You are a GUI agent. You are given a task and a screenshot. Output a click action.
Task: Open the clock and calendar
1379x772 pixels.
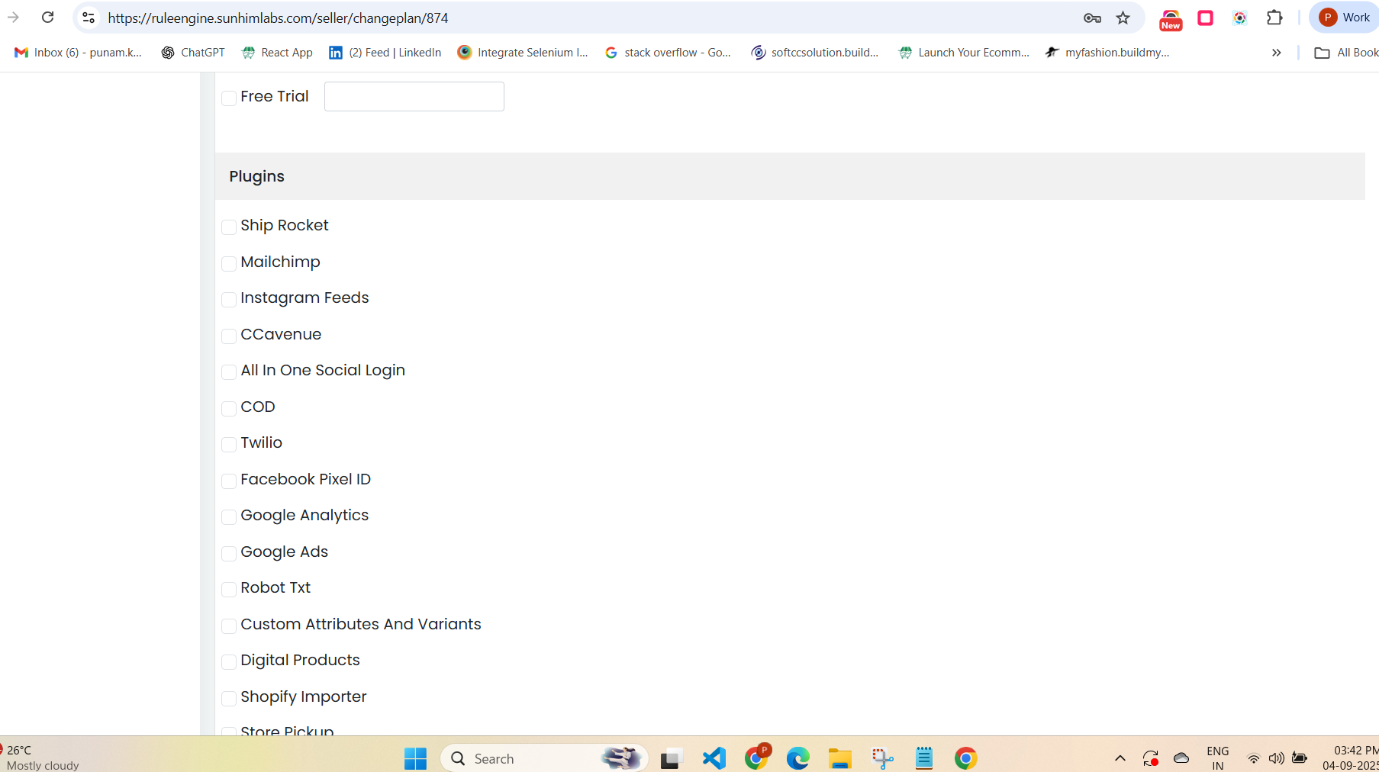[x=1351, y=758]
